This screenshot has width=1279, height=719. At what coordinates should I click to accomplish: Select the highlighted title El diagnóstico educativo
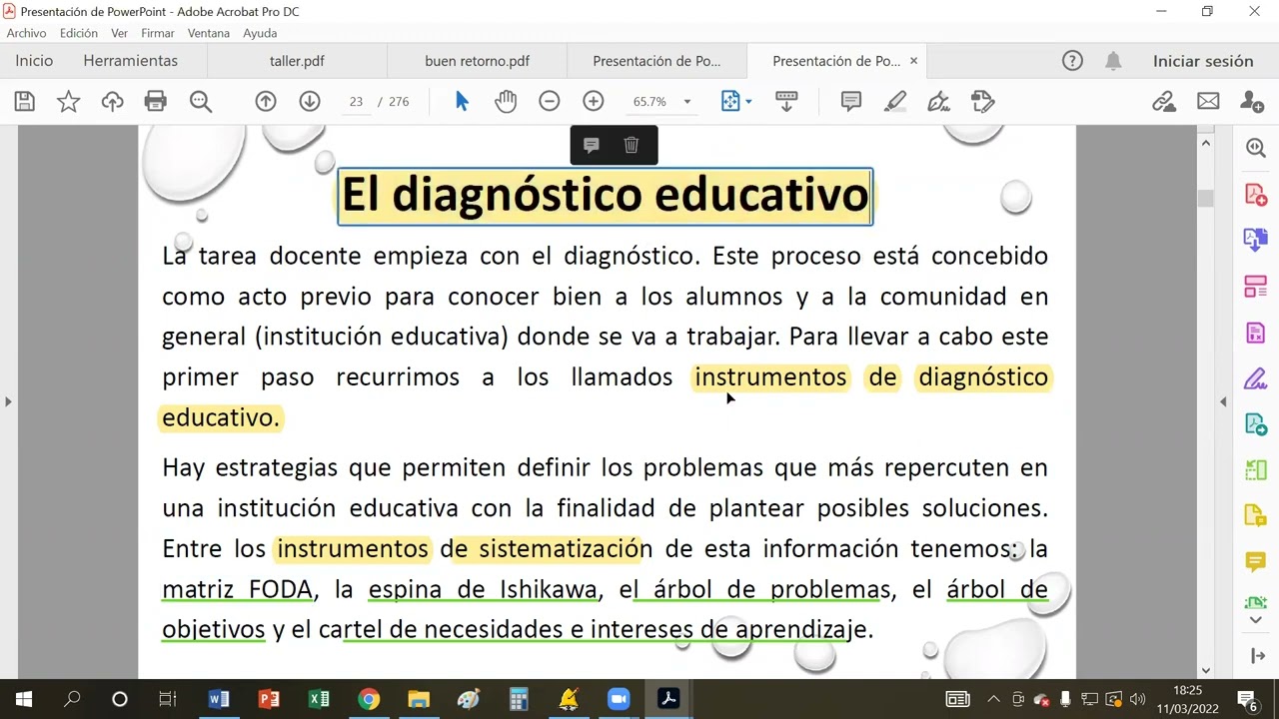click(x=605, y=196)
